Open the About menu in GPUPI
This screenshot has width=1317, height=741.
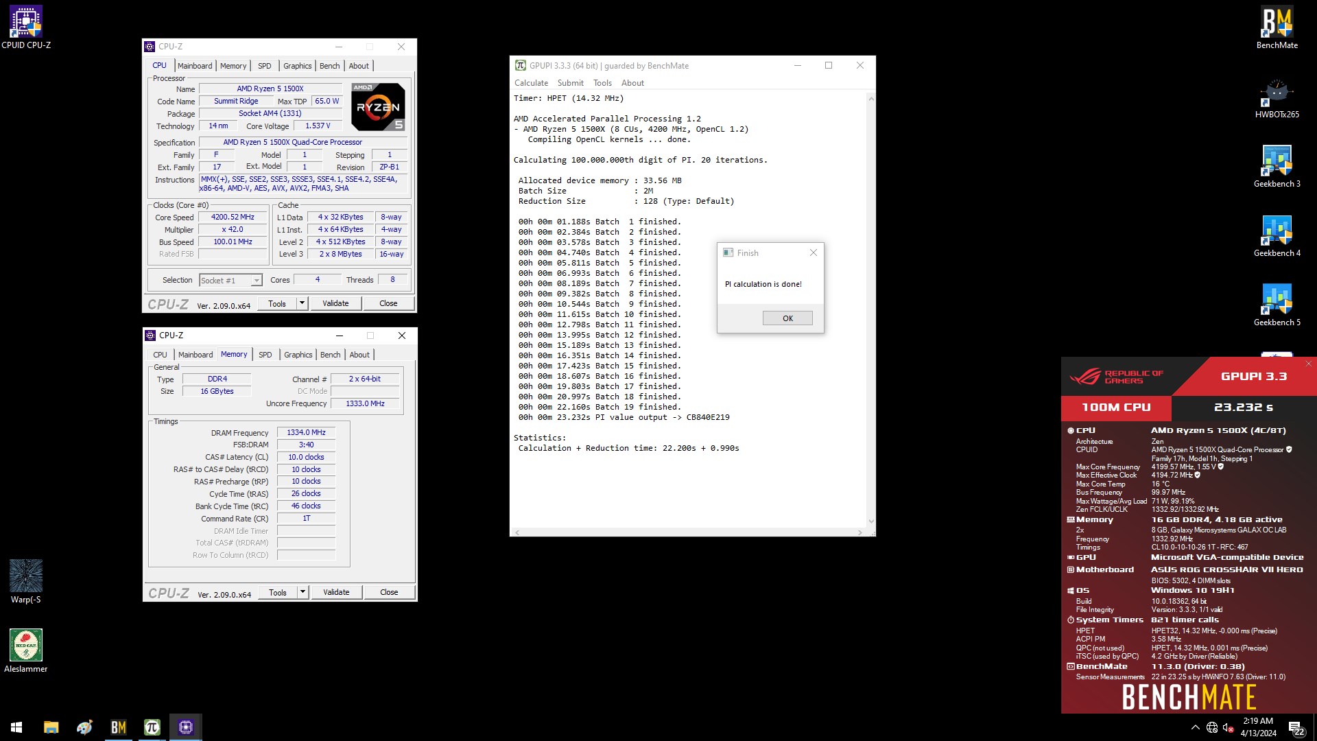tap(632, 83)
